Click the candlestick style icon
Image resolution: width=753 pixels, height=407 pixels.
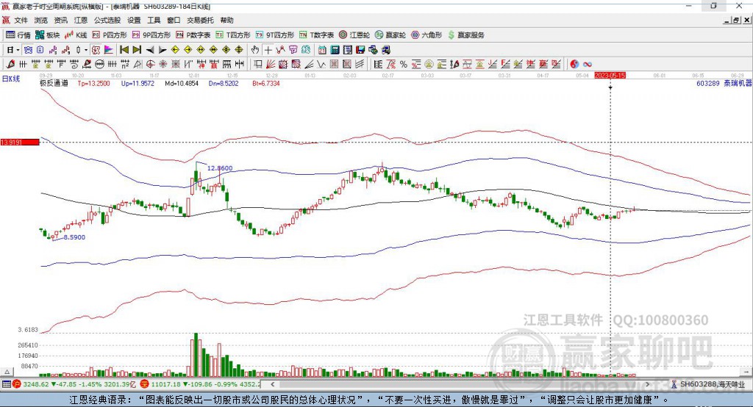pyautogui.click(x=79, y=50)
